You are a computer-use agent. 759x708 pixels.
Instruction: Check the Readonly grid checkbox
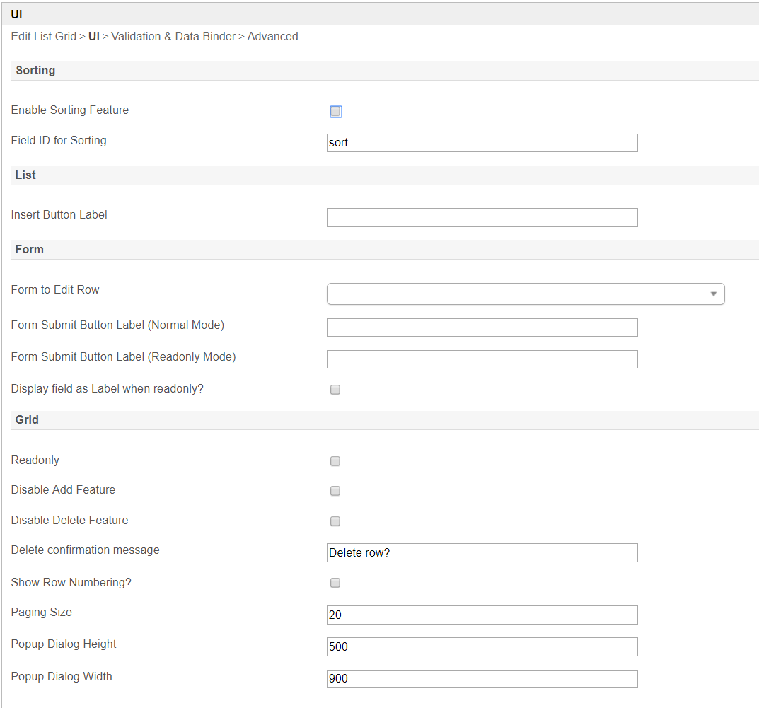coord(335,461)
